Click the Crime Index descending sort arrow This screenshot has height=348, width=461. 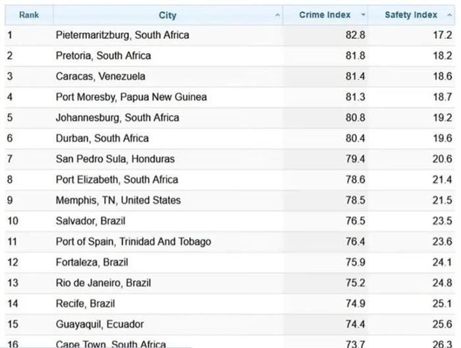coord(363,15)
